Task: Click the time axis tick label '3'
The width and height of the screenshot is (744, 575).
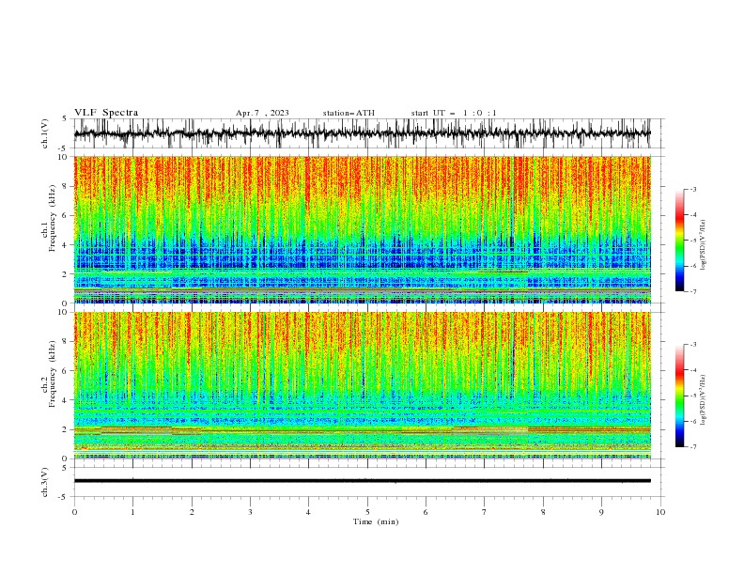Action: tap(250, 512)
